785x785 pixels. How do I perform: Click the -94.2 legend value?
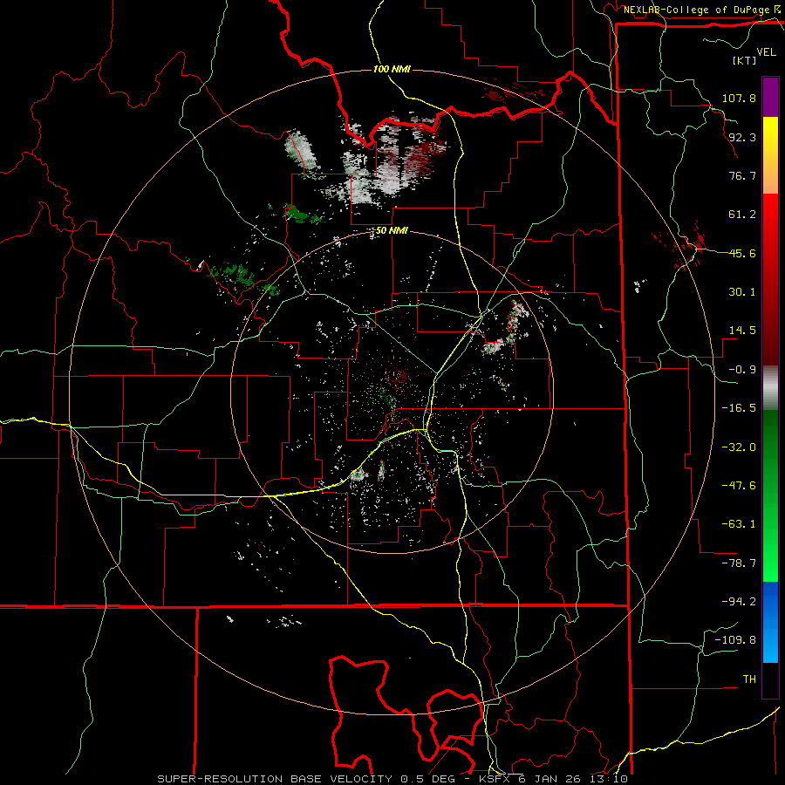tap(739, 602)
